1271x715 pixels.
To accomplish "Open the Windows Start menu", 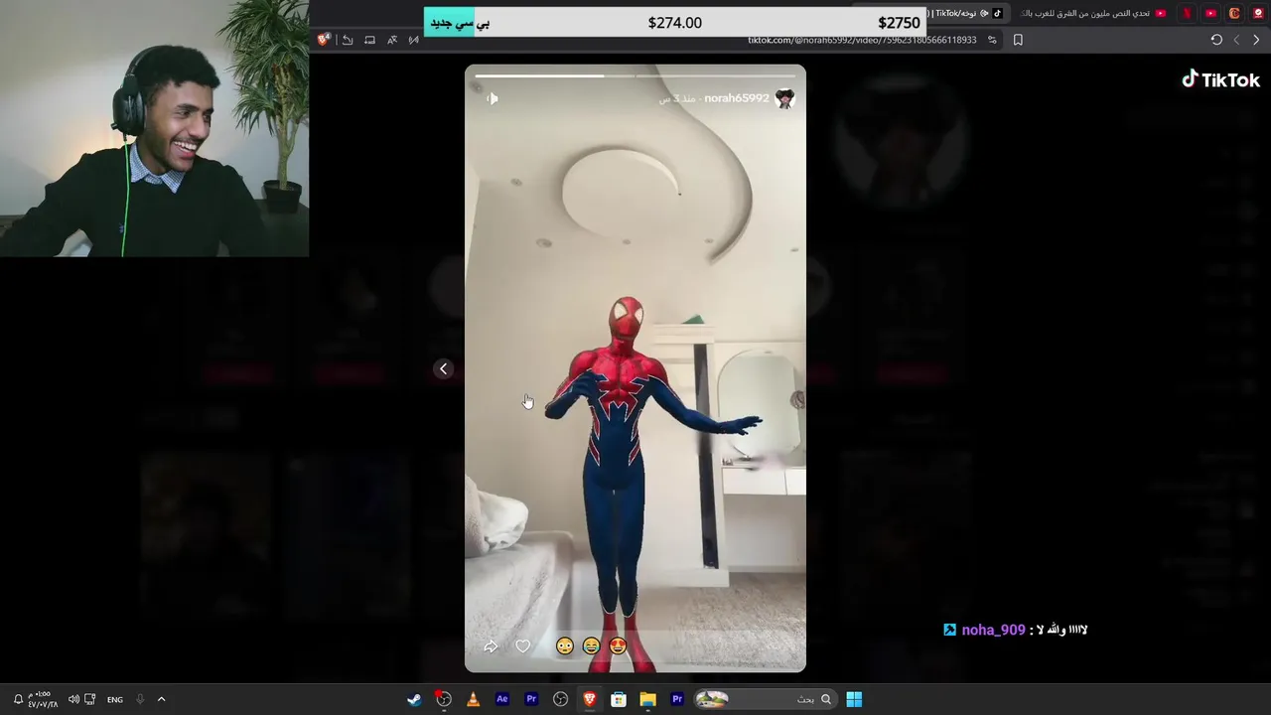I will point(854,699).
